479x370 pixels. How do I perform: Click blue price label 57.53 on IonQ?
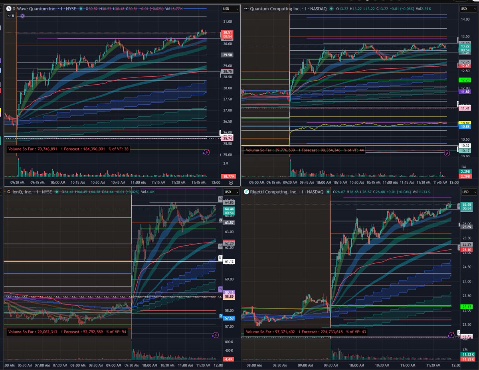[x=229, y=318]
